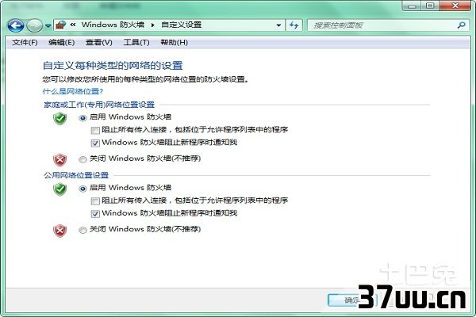The image size is (476, 317).
Task: Click heading '自定义每种类型的网络的设置'
Action: pos(113,66)
